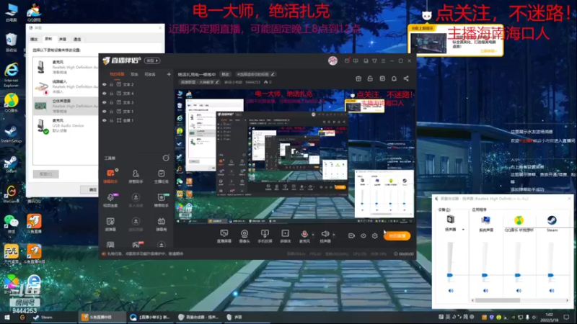The height and width of the screenshot is (324, 577).
Task: Select the USB Audio Device microphone
Action: [66, 125]
